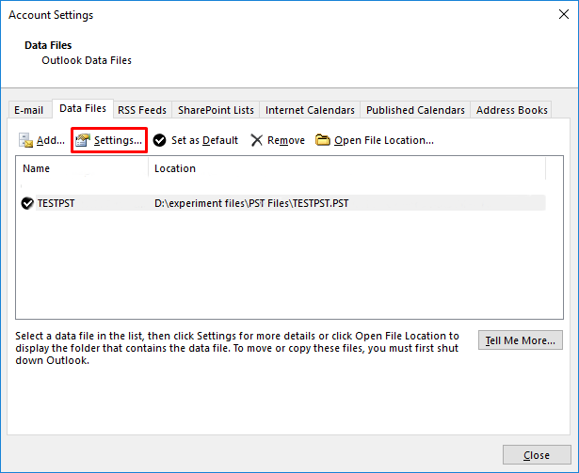Click the Remove label text
579x473 pixels.
[x=286, y=140]
